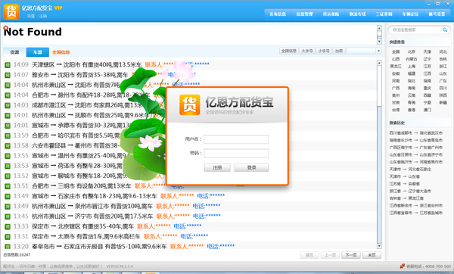Select 内蒙古 in quick view

tap(412, 59)
